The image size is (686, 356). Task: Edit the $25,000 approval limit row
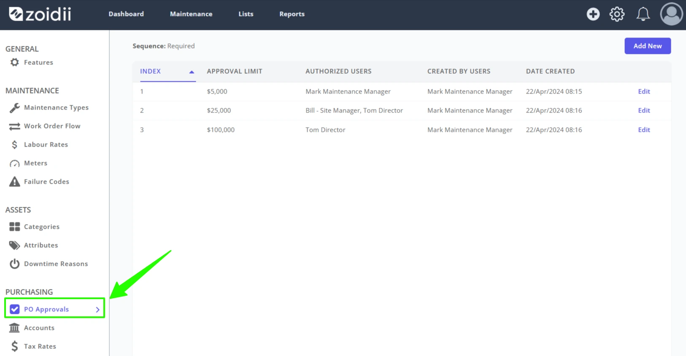click(x=644, y=110)
